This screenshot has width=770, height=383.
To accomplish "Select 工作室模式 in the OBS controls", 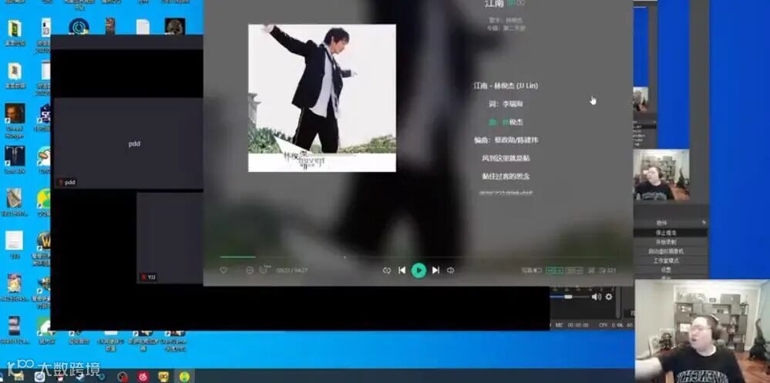I will click(666, 260).
